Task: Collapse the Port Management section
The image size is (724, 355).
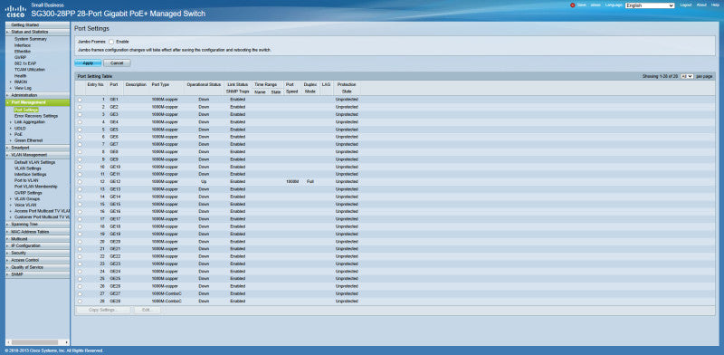Action: coord(29,102)
